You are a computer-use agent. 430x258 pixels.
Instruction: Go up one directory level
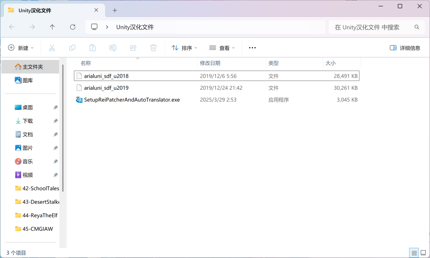click(52, 27)
